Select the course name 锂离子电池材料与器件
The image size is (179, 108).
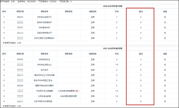click(44, 86)
